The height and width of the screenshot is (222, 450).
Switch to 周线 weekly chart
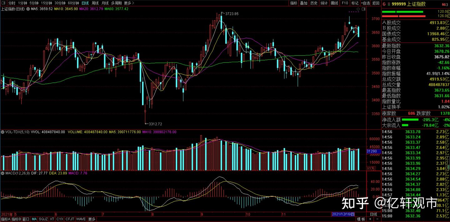click(x=95, y=3)
